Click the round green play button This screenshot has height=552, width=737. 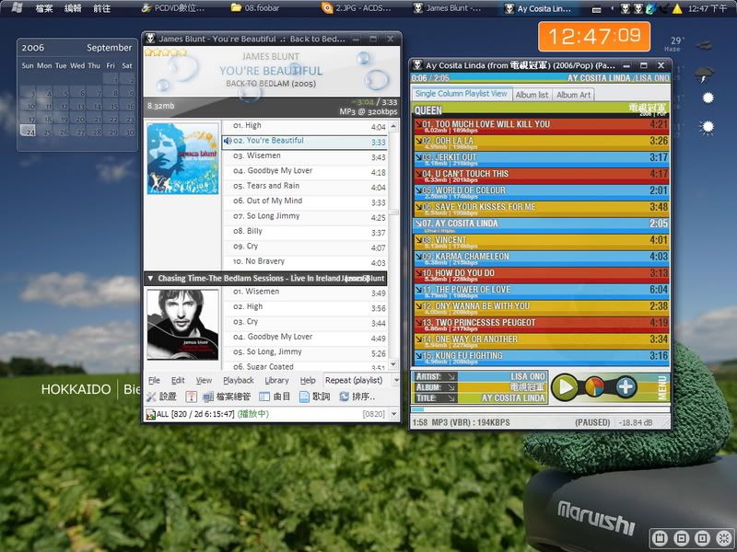565,387
